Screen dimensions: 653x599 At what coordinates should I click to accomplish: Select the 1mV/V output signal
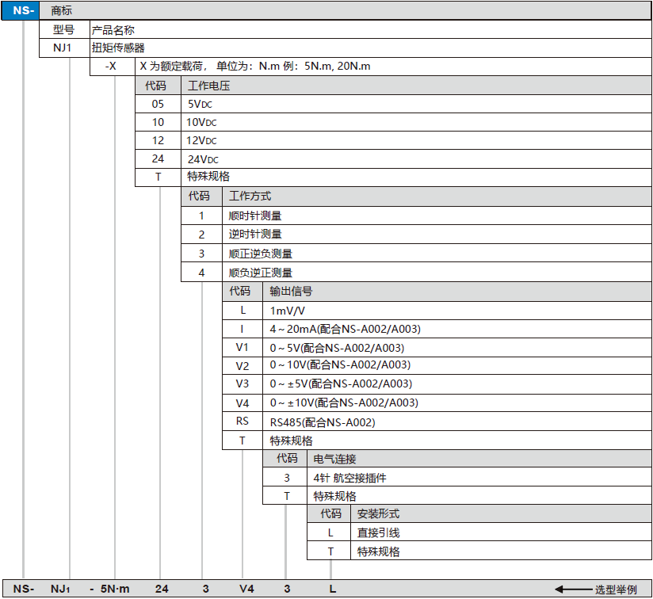(x=287, y=311)
